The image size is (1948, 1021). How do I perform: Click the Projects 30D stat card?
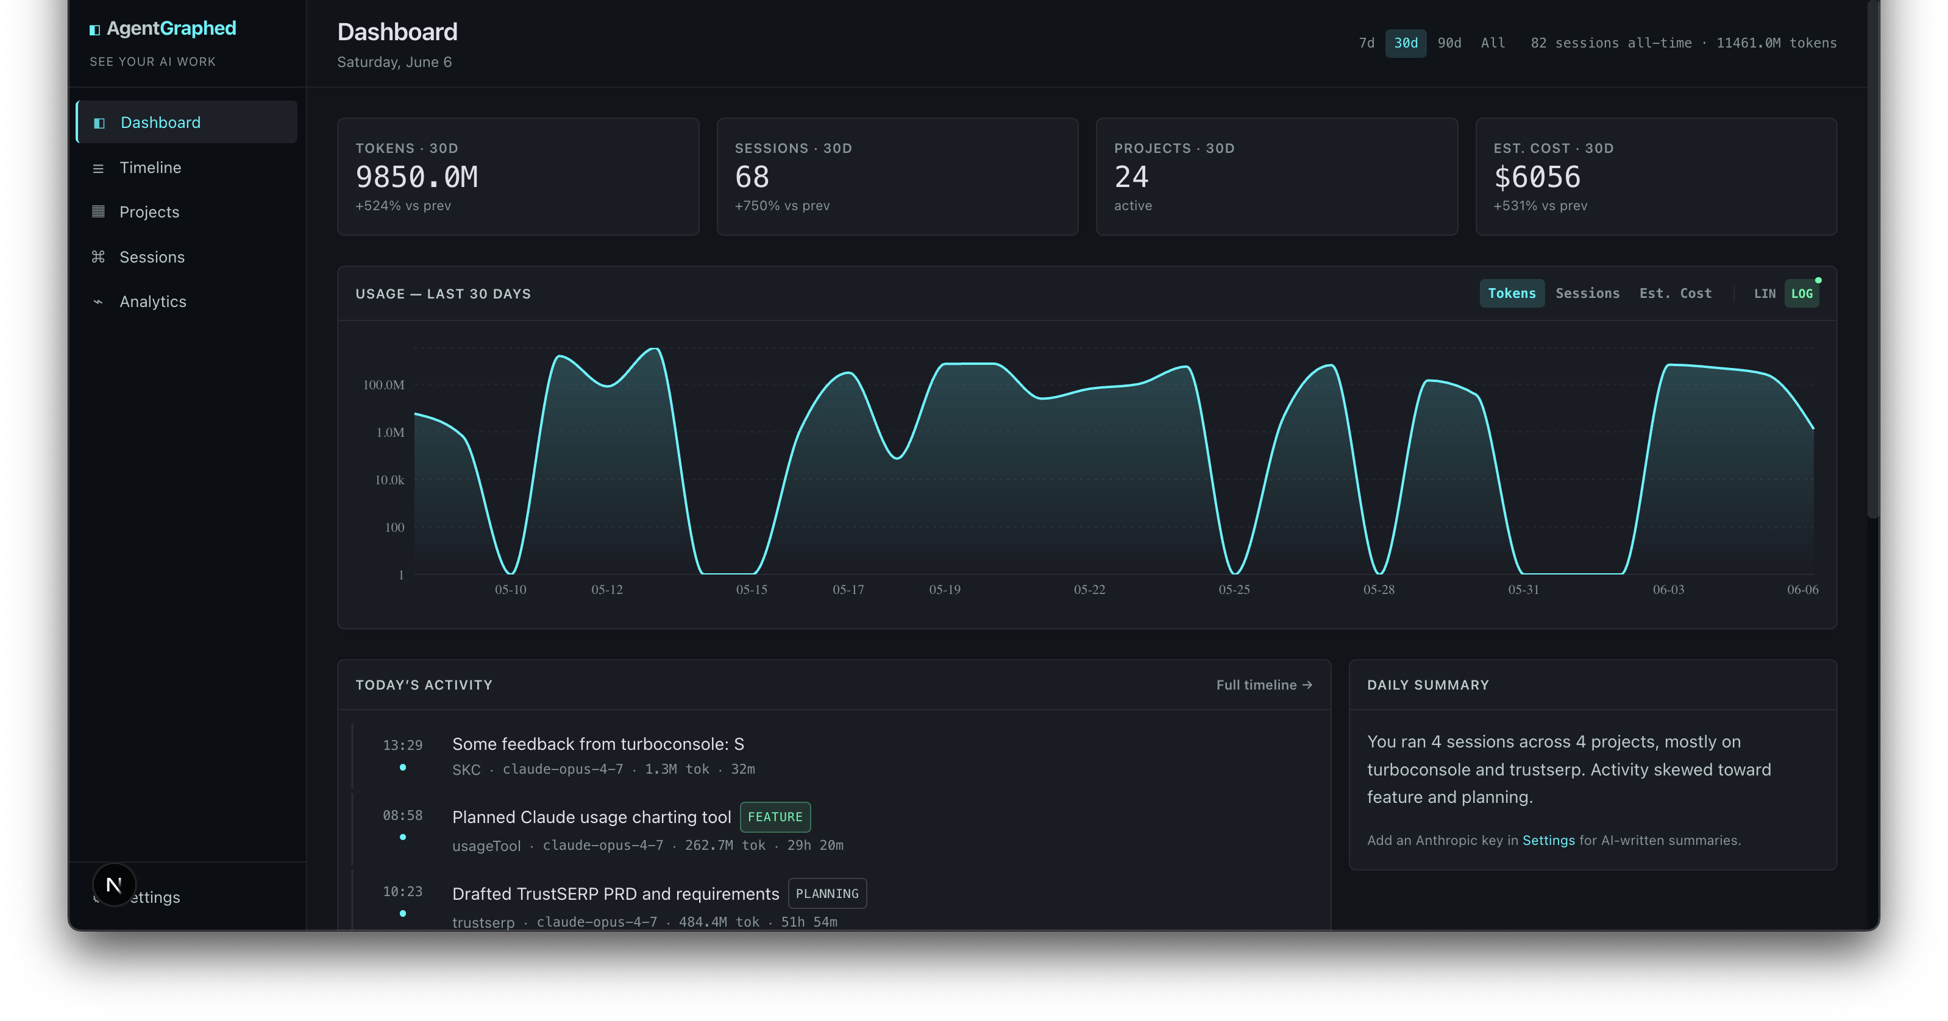[1276, 176]
